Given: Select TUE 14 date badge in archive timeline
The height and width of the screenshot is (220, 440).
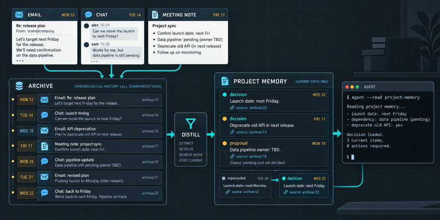Looking at the screenshot, I should coord(27,115).
